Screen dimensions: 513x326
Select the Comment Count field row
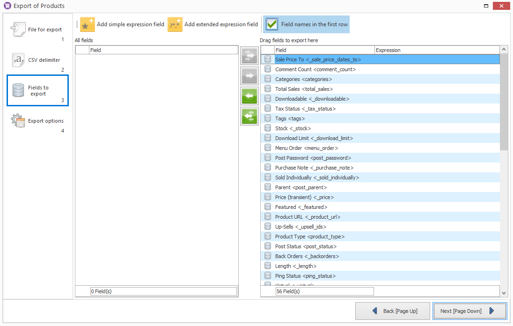click(381, 69)
